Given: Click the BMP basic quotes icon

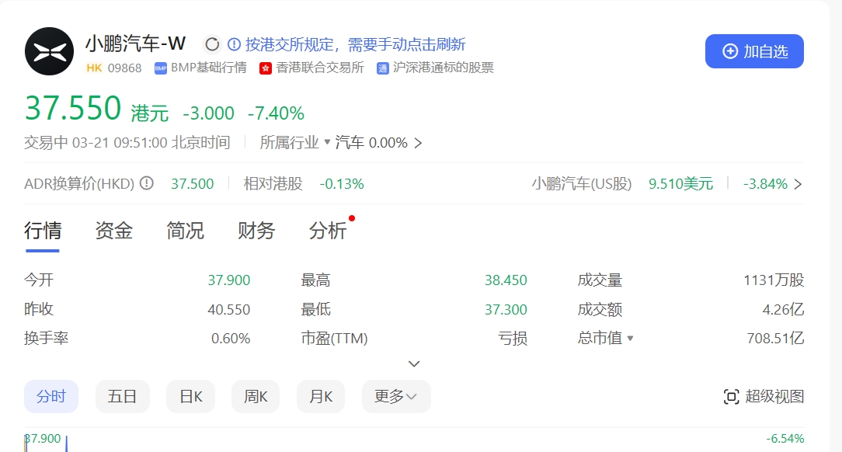Looking at the screenshot, I should pyautogui.click(x=160, y=68).
